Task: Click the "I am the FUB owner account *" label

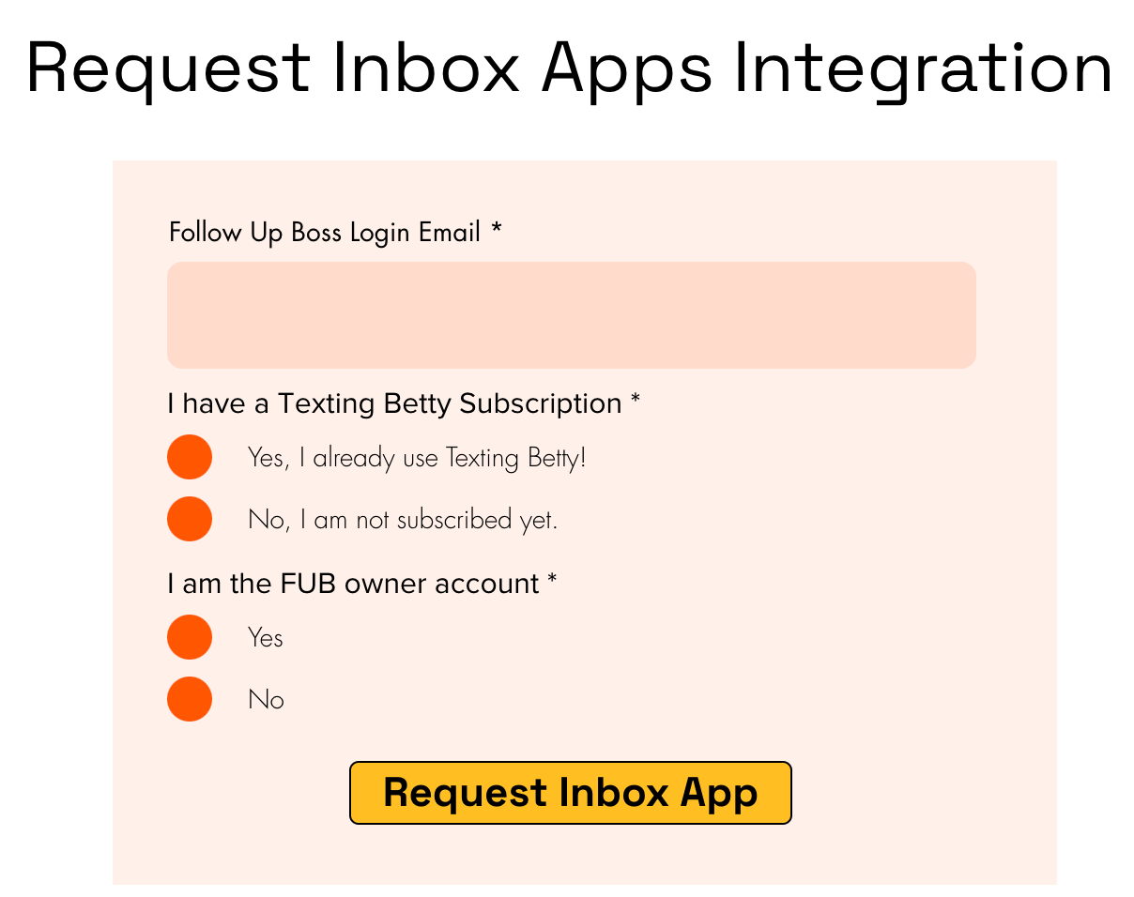Action: (x=361, y=583)
